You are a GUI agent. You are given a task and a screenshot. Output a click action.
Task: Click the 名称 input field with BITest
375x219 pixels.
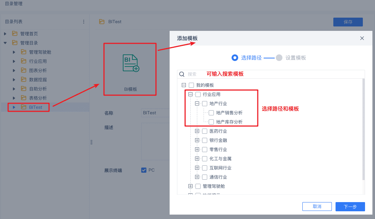coord(156,113)
